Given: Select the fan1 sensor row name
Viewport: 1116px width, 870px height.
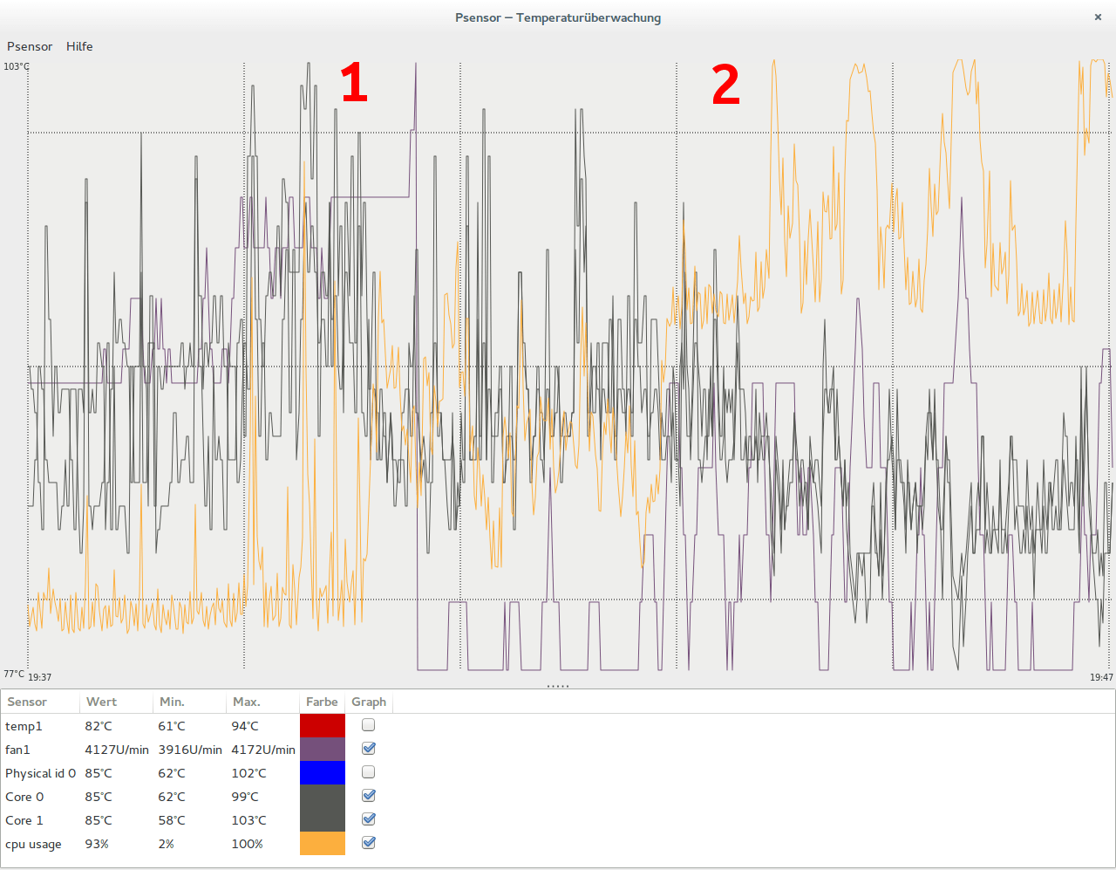Looking at the screenshot, I should click(x=17, y=750).
